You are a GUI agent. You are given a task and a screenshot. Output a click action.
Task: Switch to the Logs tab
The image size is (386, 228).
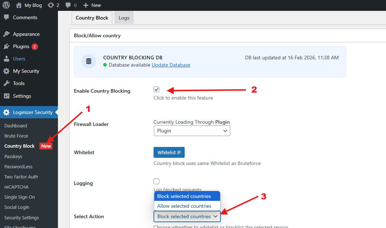click(124, 18)
